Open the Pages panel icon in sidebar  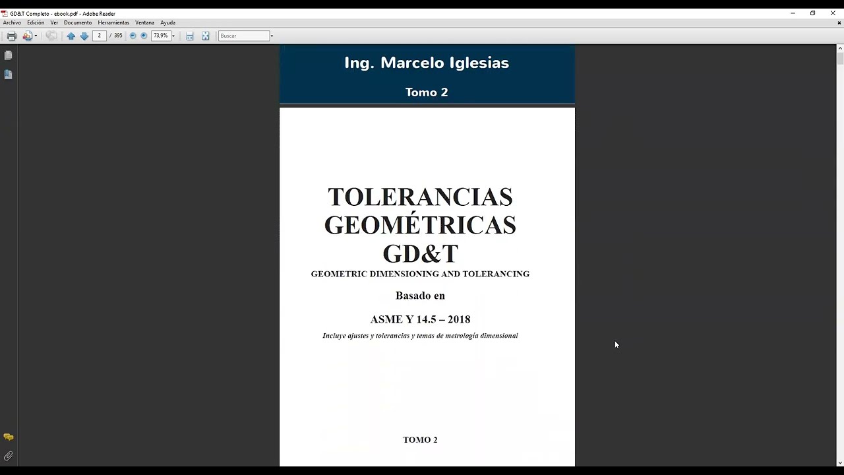pyautogui.click(x=8, y=55)
